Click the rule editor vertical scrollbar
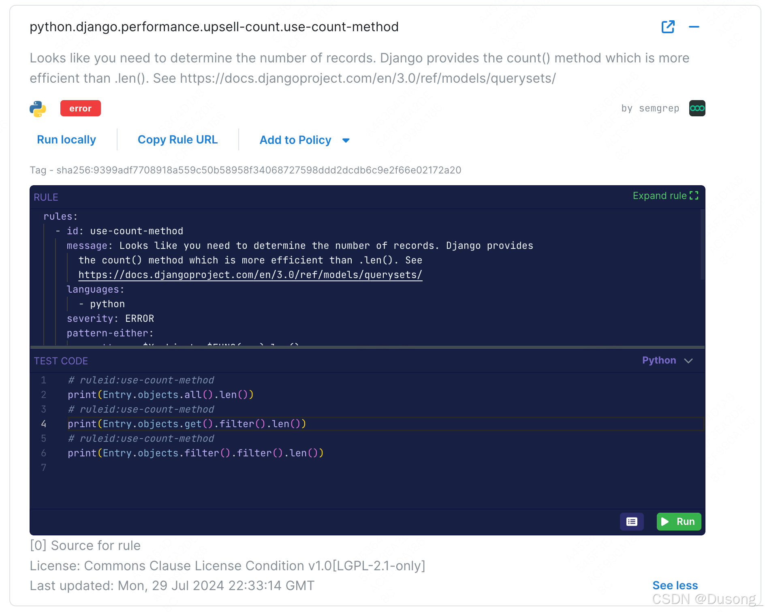 (702, 244)
